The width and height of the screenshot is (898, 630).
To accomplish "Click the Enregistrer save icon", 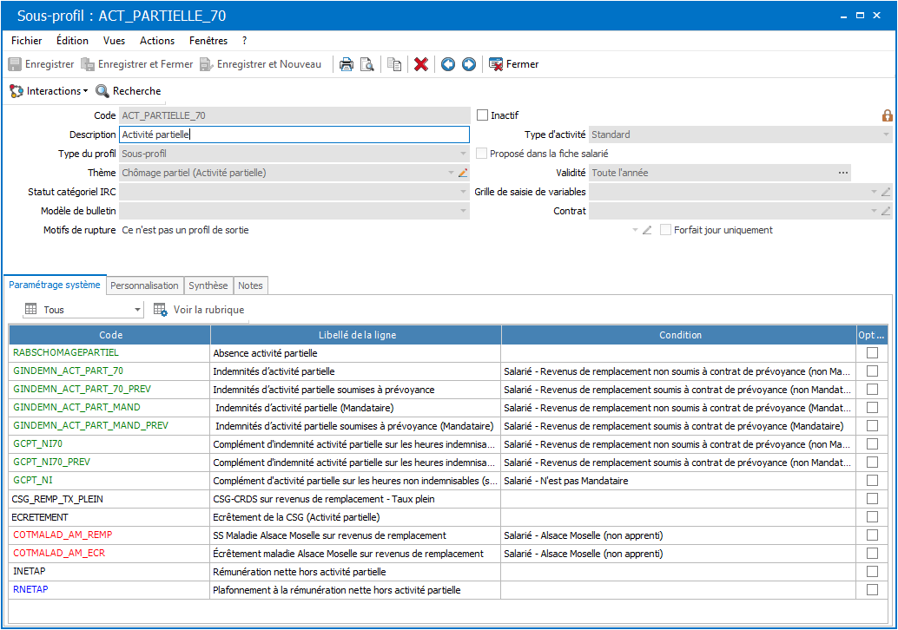I will coord(15,64).
